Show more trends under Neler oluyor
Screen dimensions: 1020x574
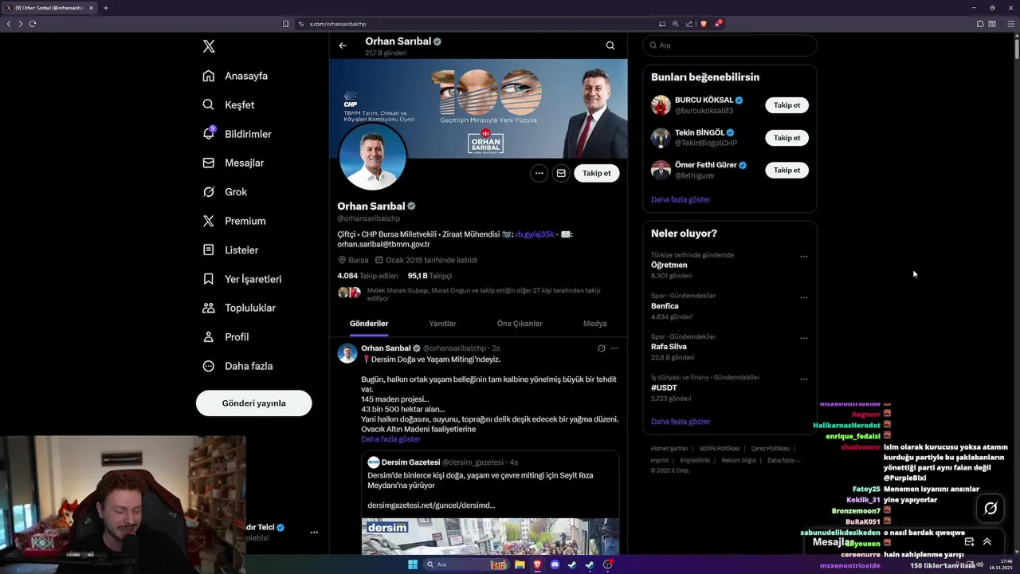(x=681, y=422)
